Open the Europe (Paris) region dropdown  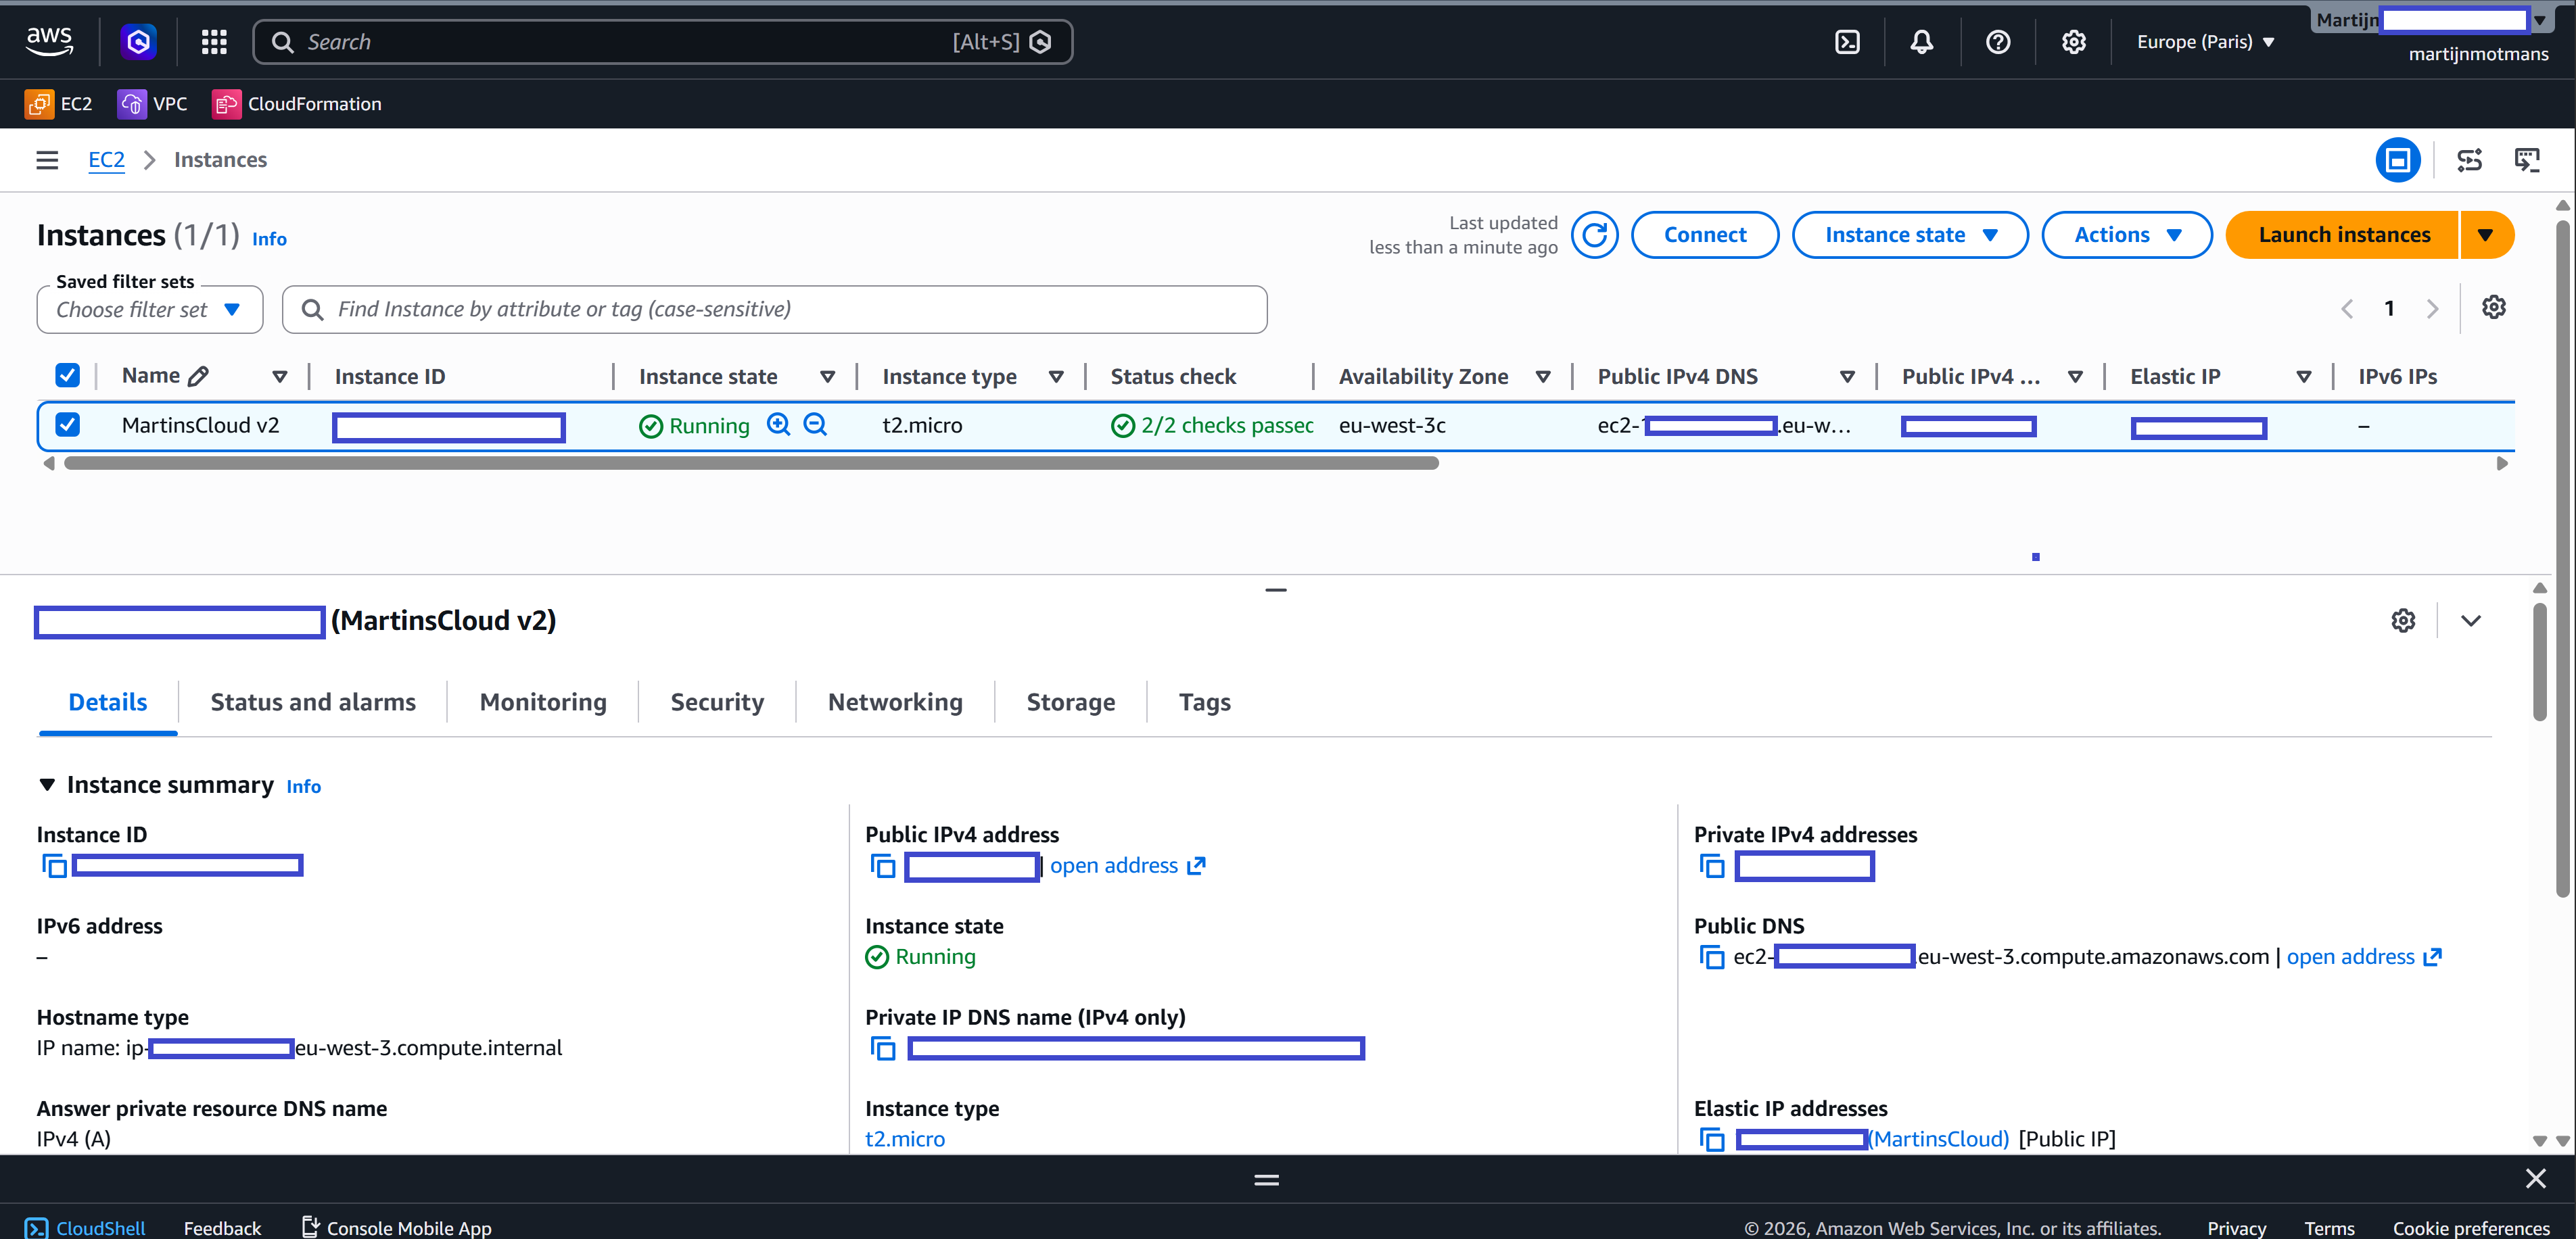point(2205,42)
